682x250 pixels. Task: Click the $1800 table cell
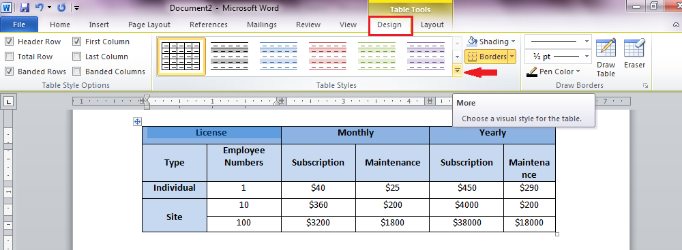(x=392, y=223)
